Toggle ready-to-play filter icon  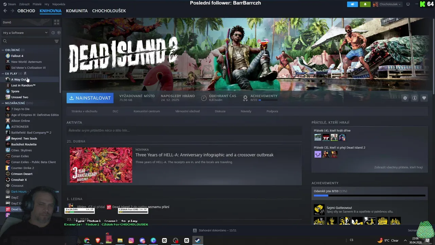[x=59, y=33]
